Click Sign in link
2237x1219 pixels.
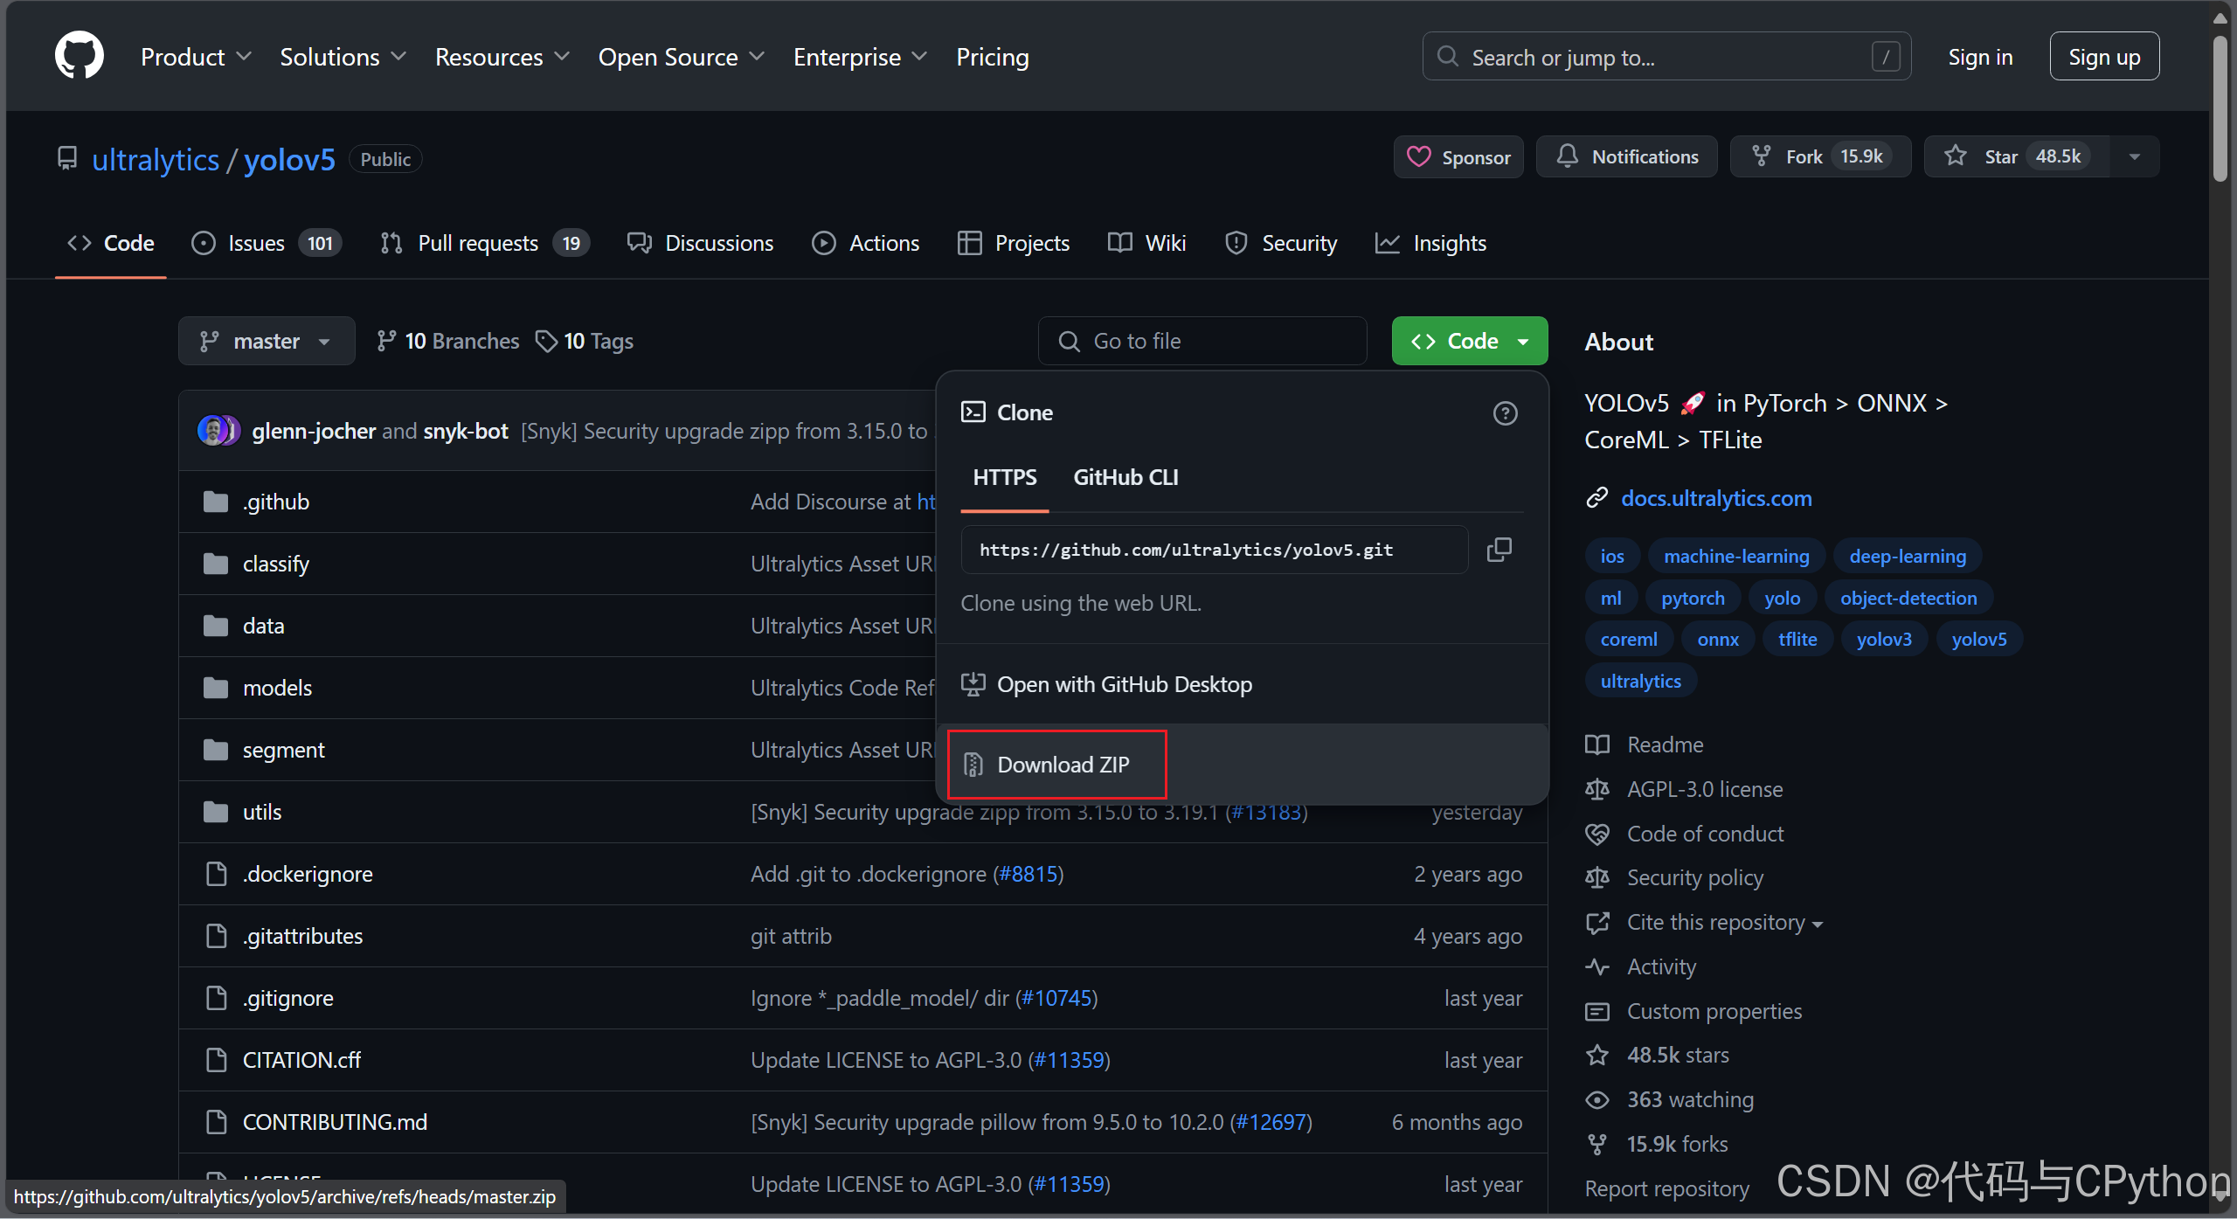(x=1980, y=57)
